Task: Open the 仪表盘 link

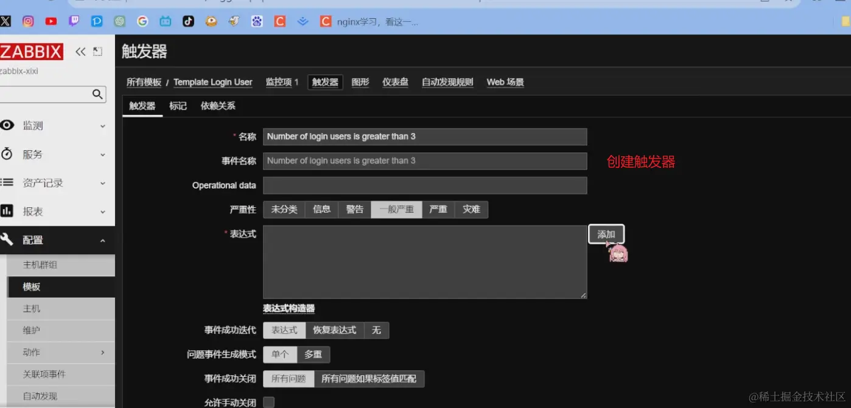Action: (395, 82)
